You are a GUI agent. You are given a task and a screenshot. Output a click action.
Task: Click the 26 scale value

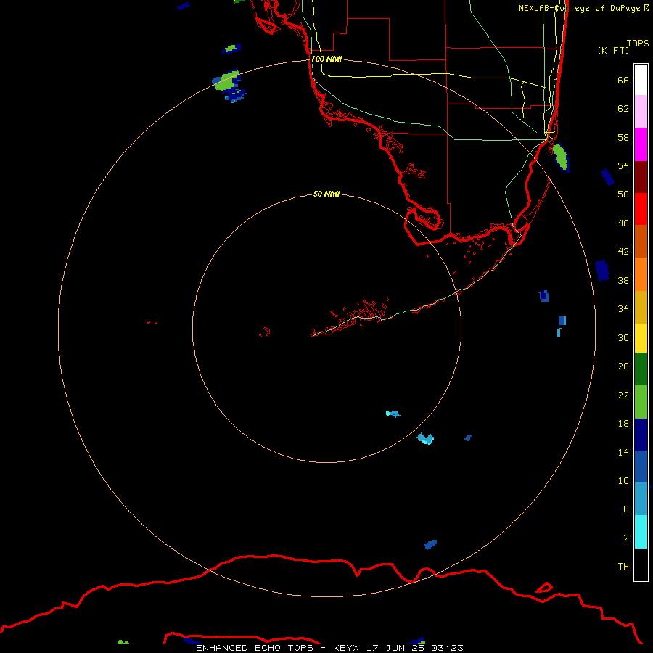click(x=623, y=366)
